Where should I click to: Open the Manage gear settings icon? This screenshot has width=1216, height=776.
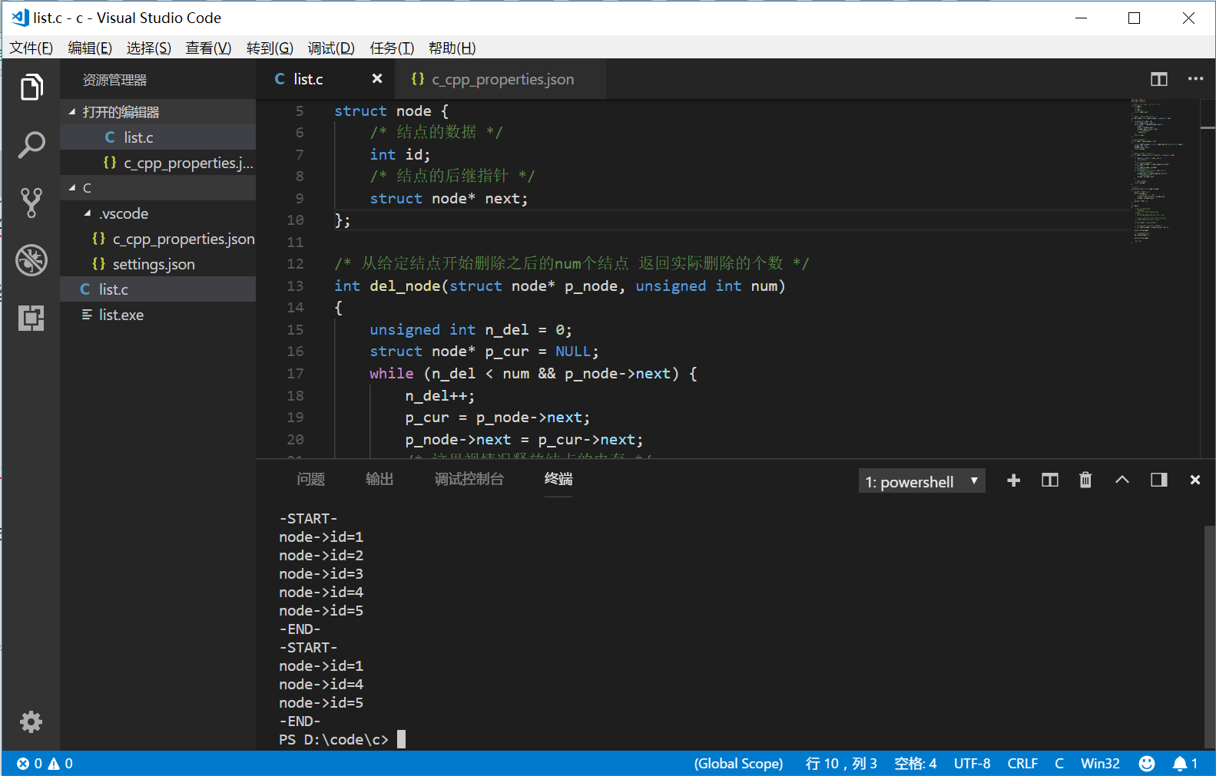pyautogui.click(x=31, y=722)
